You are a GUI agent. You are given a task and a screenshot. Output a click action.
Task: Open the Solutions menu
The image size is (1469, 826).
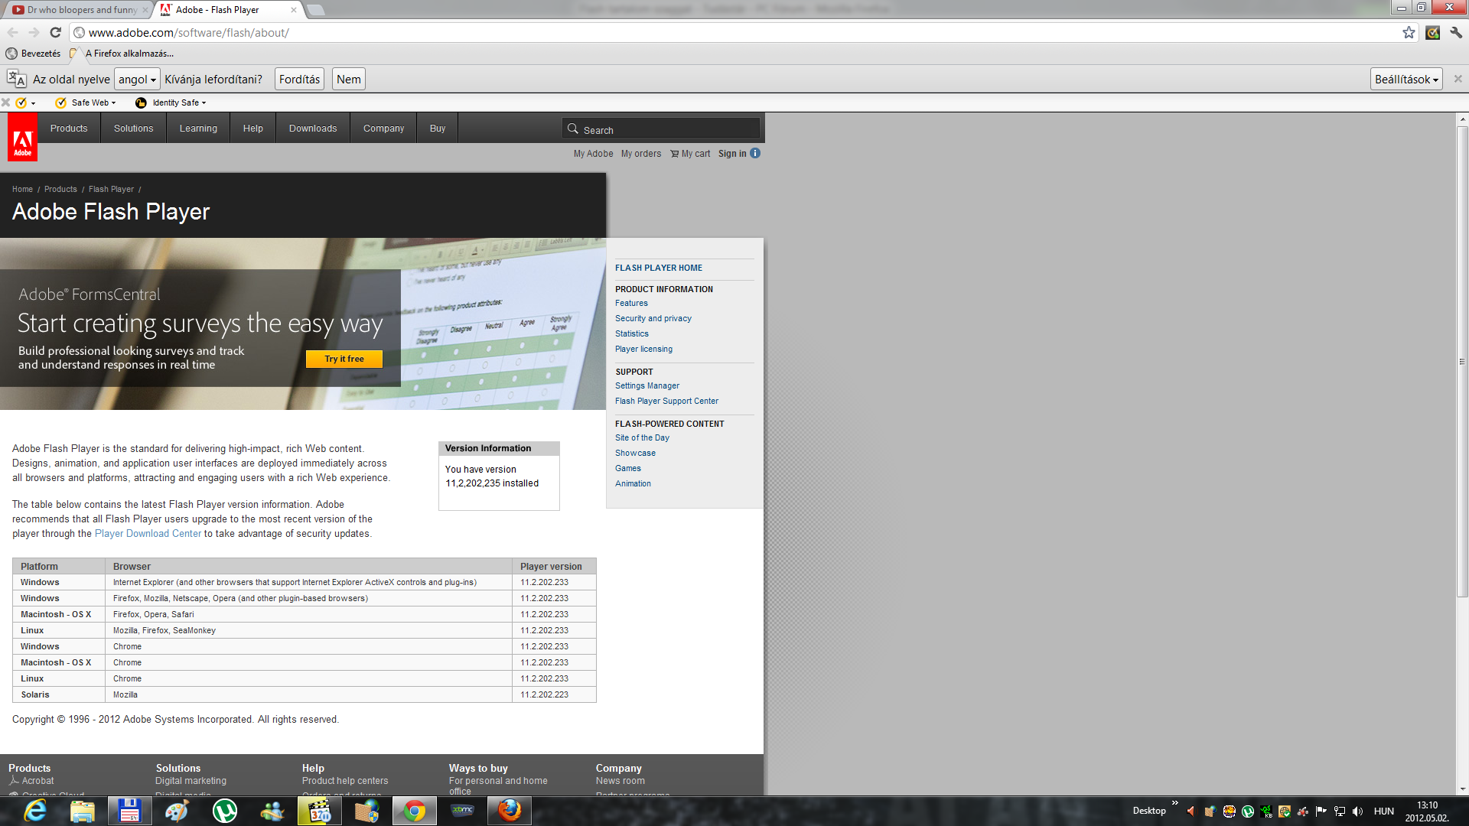(133, 128)
